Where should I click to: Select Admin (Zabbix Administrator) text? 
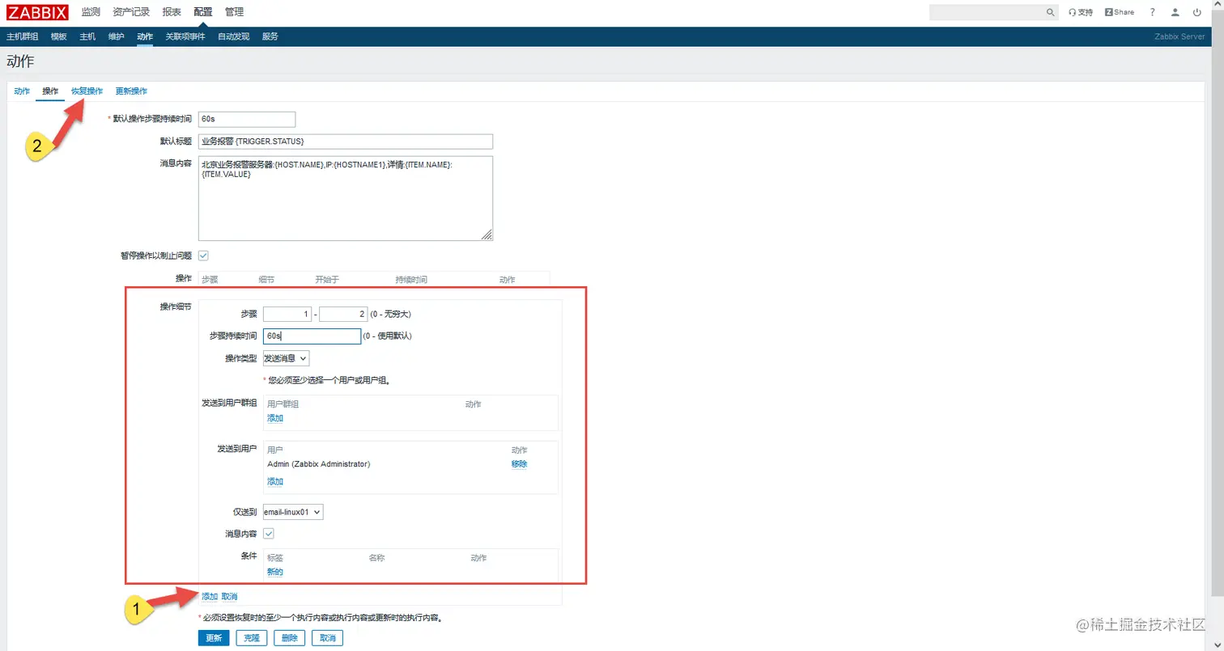319,464
